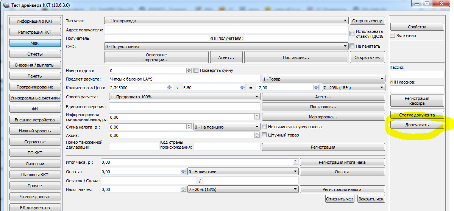The width and height of the screenshot is (454, 211).
Task: Click the 'Допечатать' button
Action: pyautogui.click(x=417, y=125)
